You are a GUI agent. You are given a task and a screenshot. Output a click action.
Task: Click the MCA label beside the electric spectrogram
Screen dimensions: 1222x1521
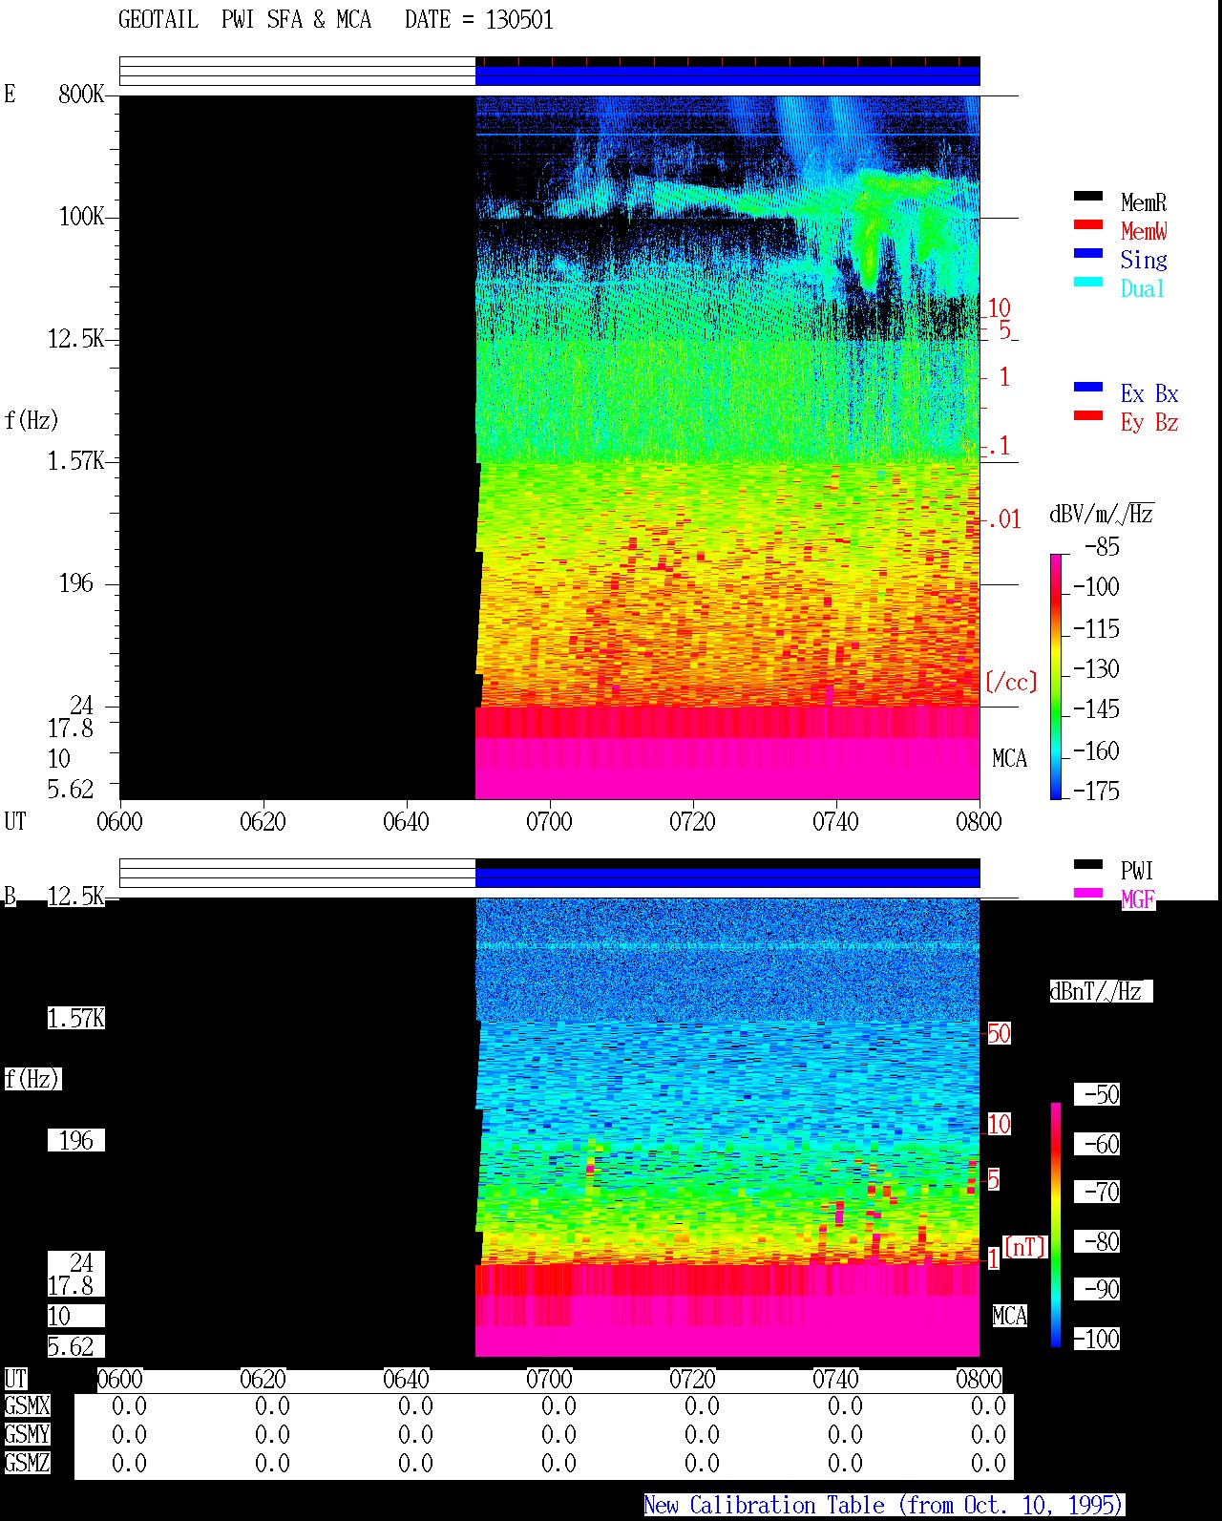coord(1009,759)
